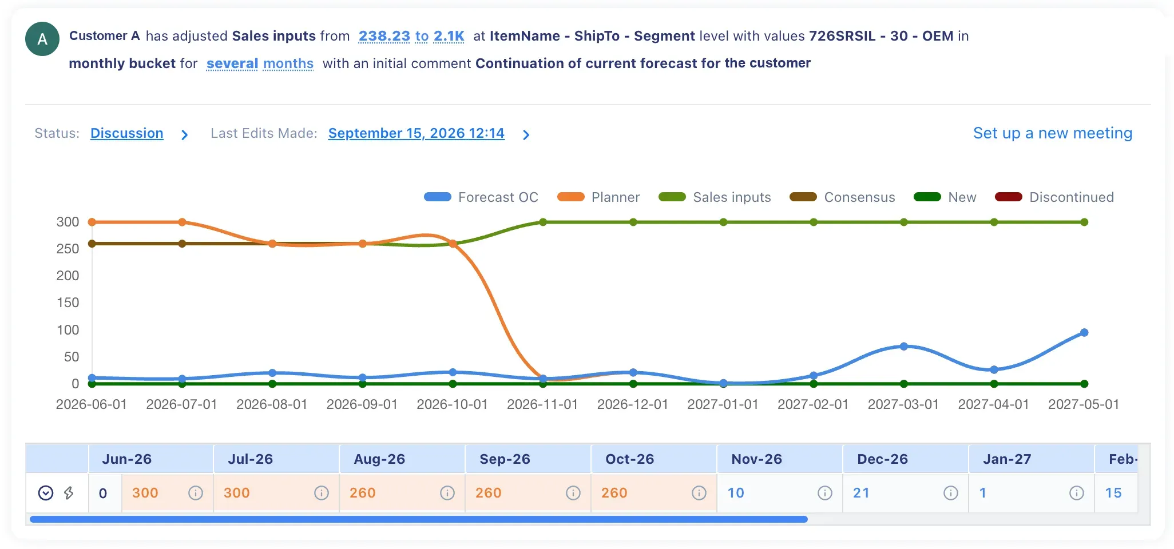Click the Jul-26 cell value 300
This screenshot has width=1174, height=549.
tap(237, 493)
